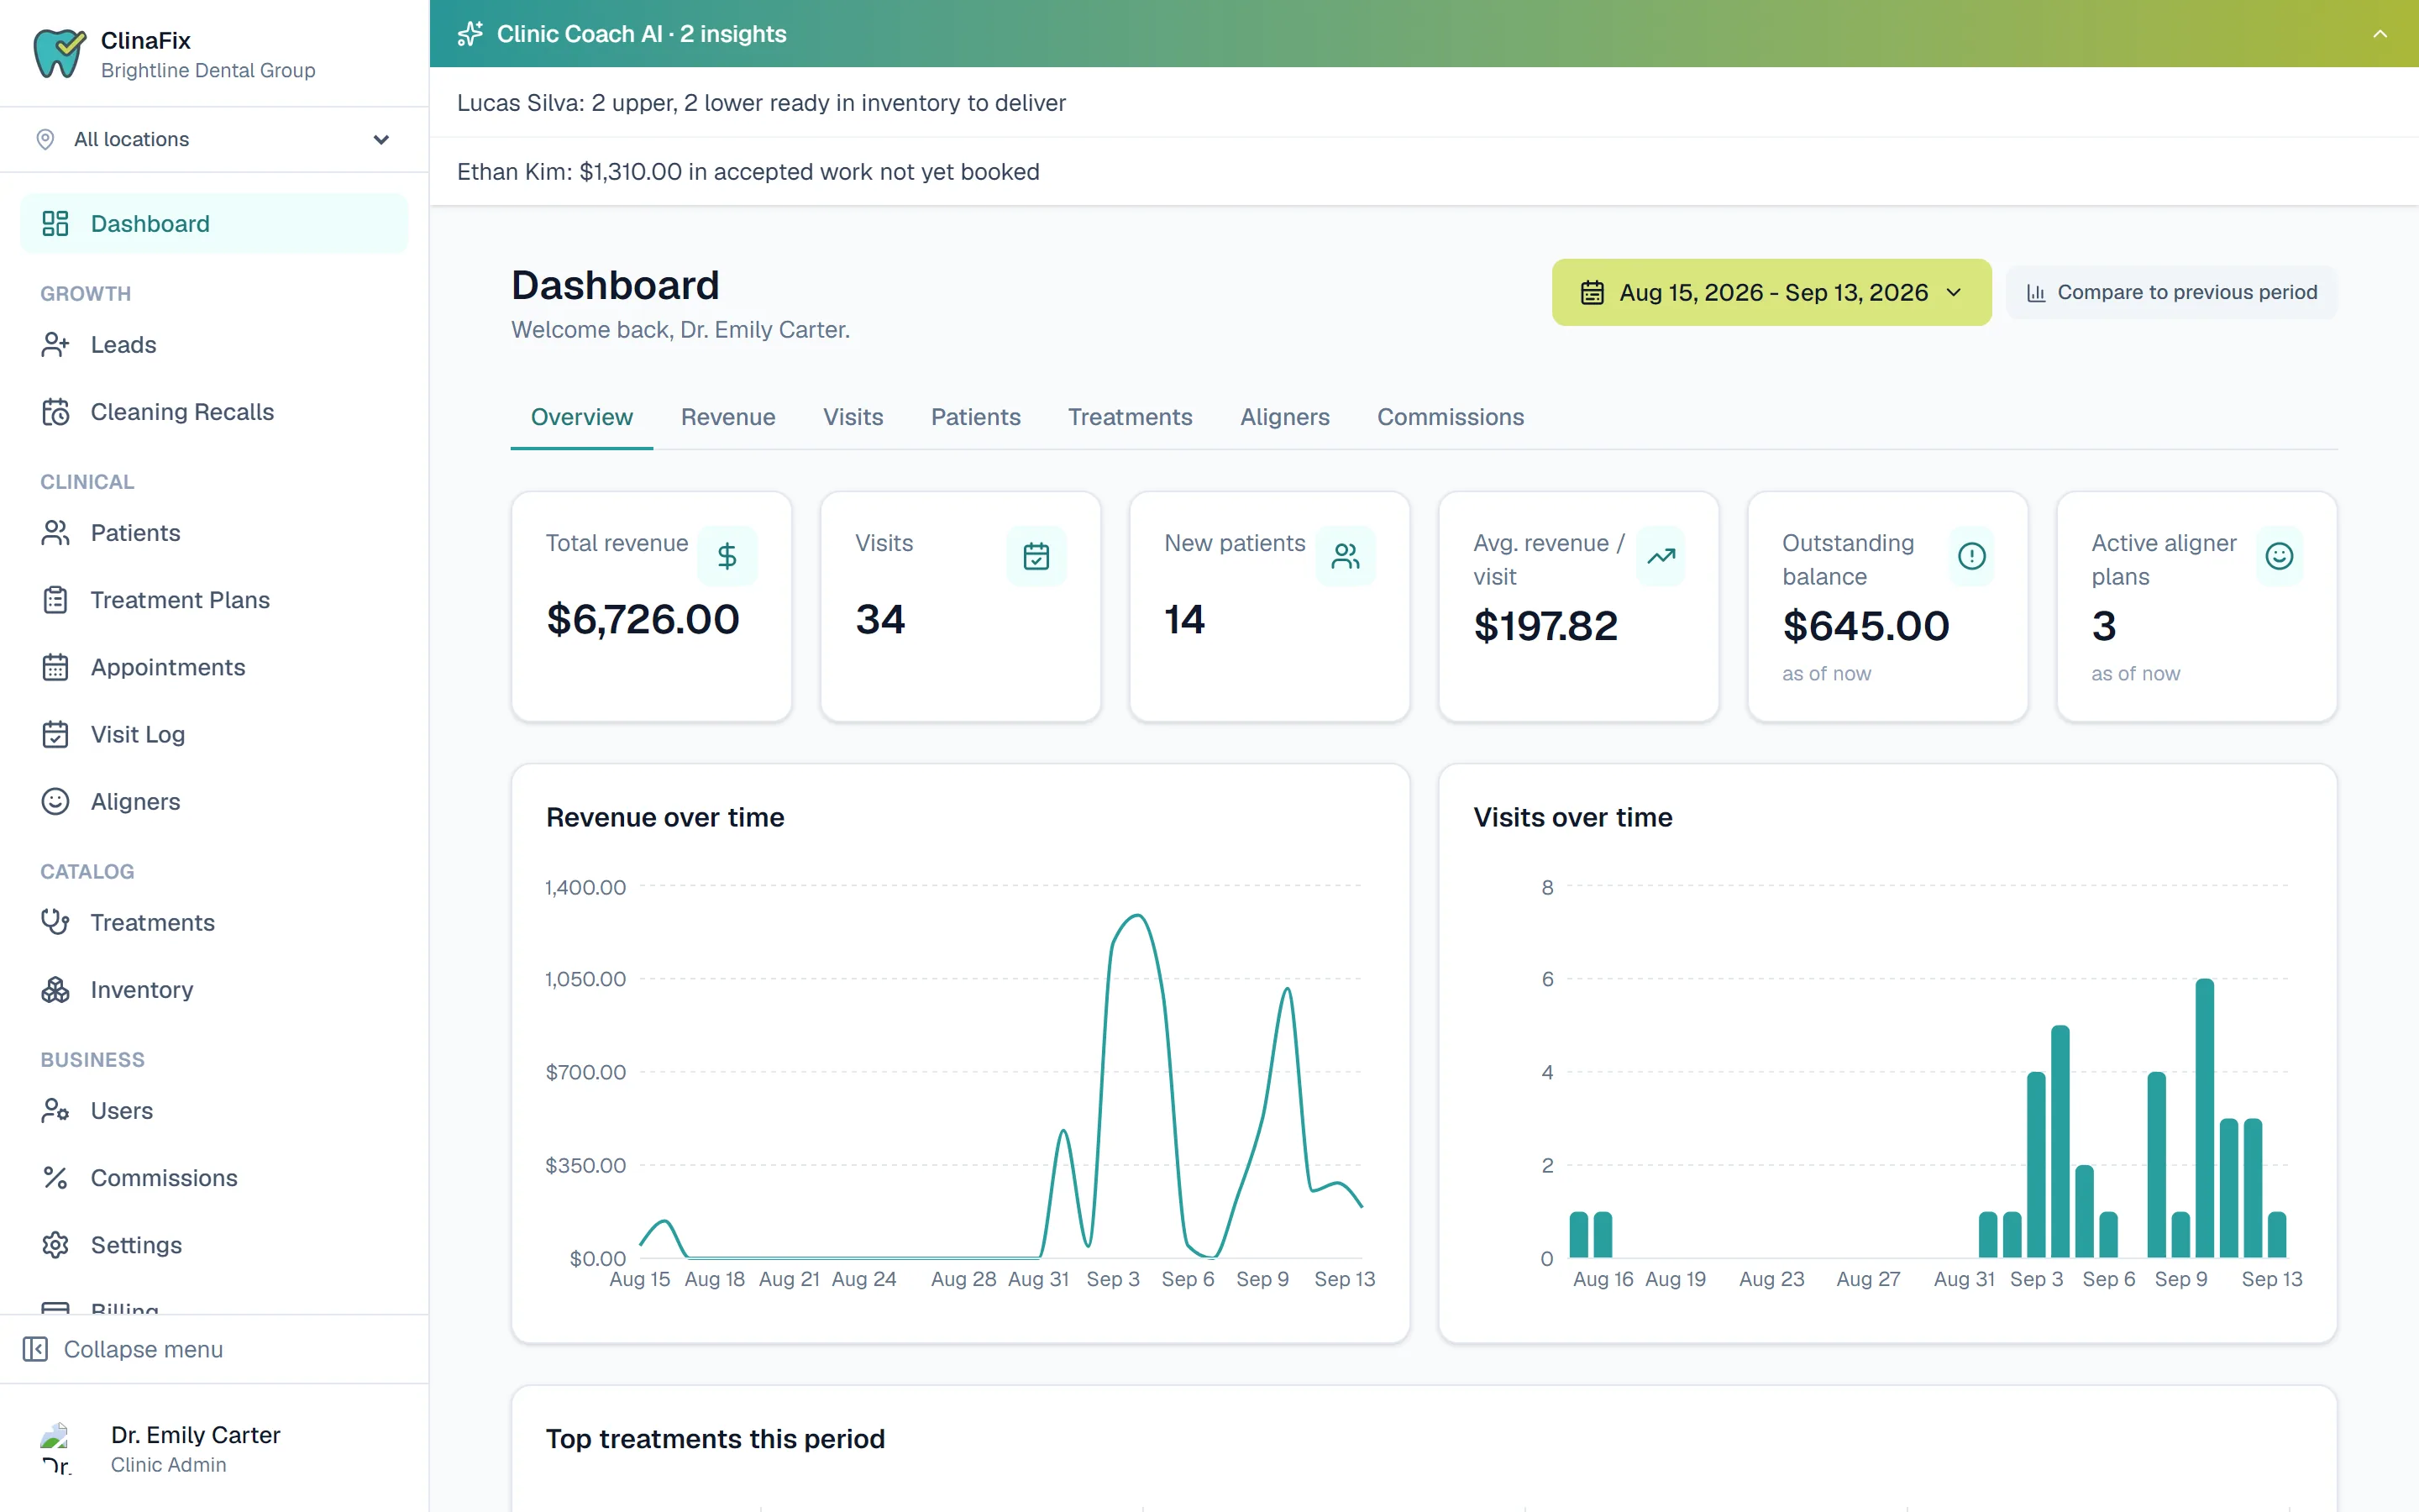Click the Commissions percent icon
Screen dimensions: 2419x1512
pyautogui.click(x=55, y=1177)
